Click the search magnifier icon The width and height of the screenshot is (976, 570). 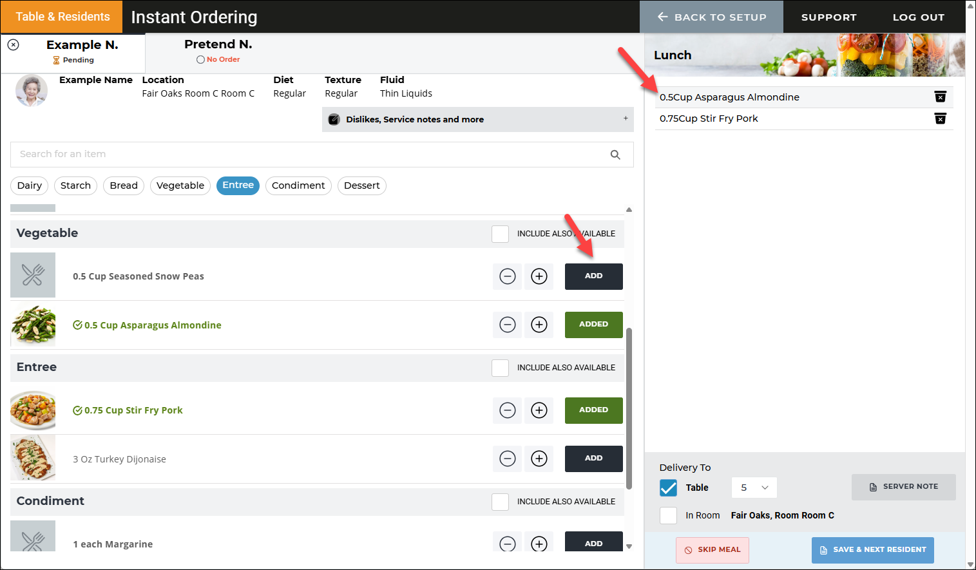tap(615, 155)
